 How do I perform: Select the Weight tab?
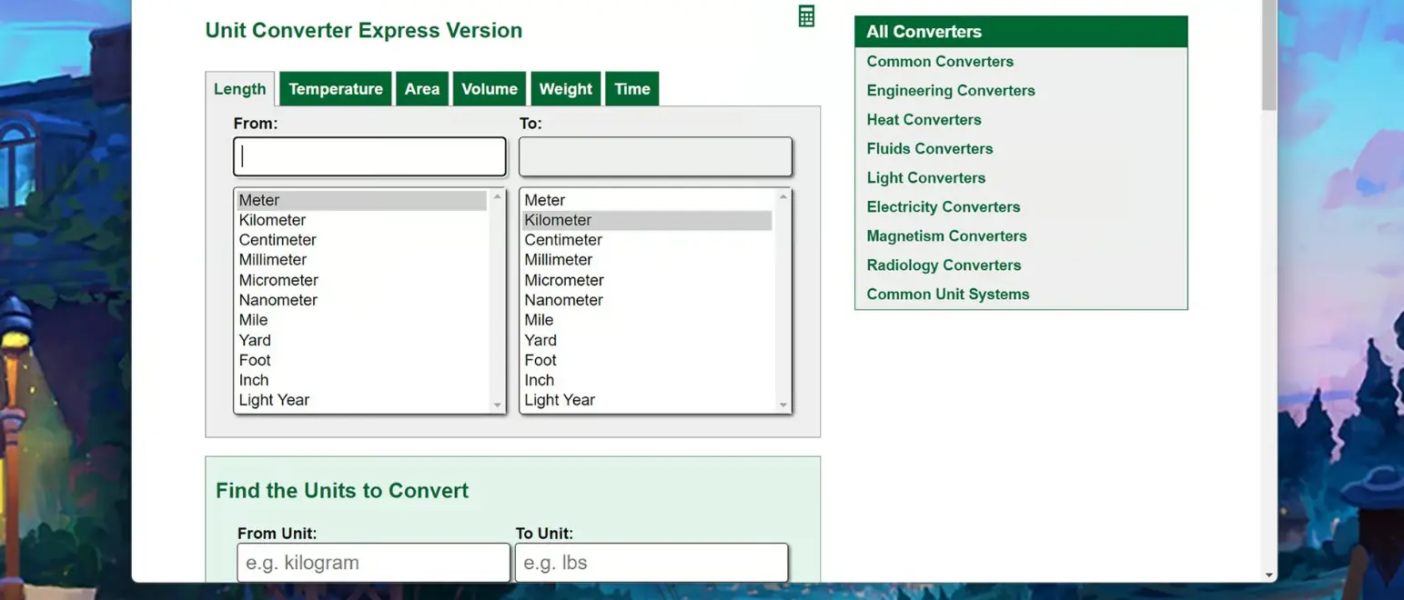point(566,89)
